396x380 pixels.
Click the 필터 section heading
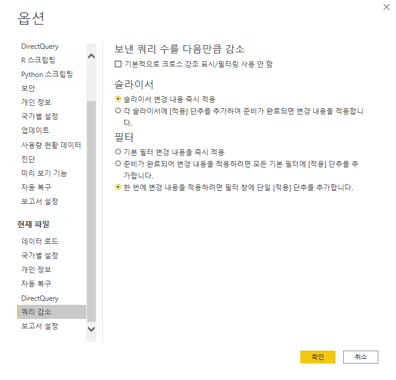[x=124, y=137]
